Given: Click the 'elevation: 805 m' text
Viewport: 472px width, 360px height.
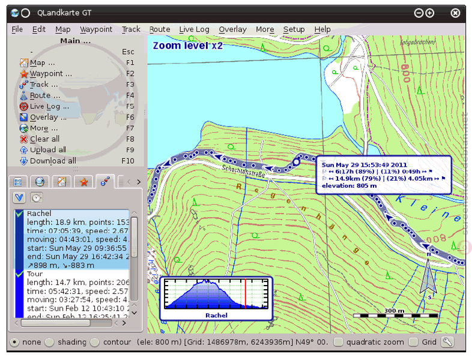Looking at the screenshot, I should (x=349, y=186).
